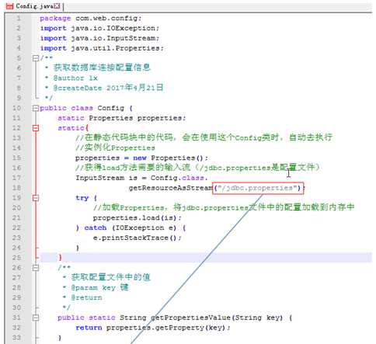
Task: Collapse the comment fold at line 26
Action: tap(36, 268)
